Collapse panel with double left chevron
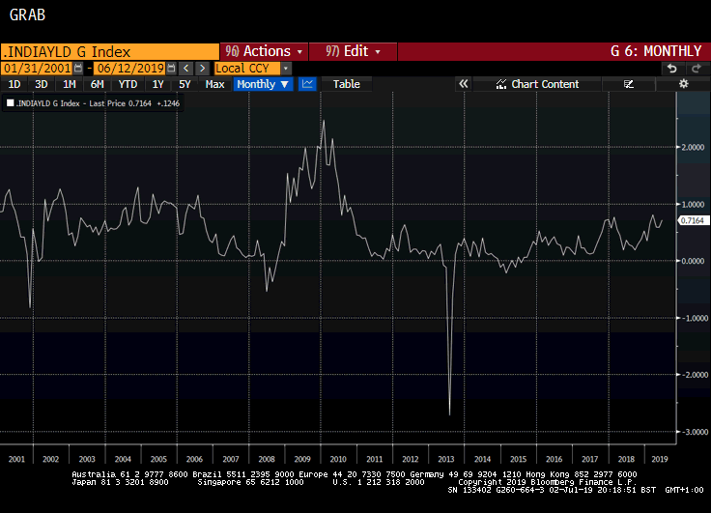This screenshot has height=513, width=711. point(464,84)
